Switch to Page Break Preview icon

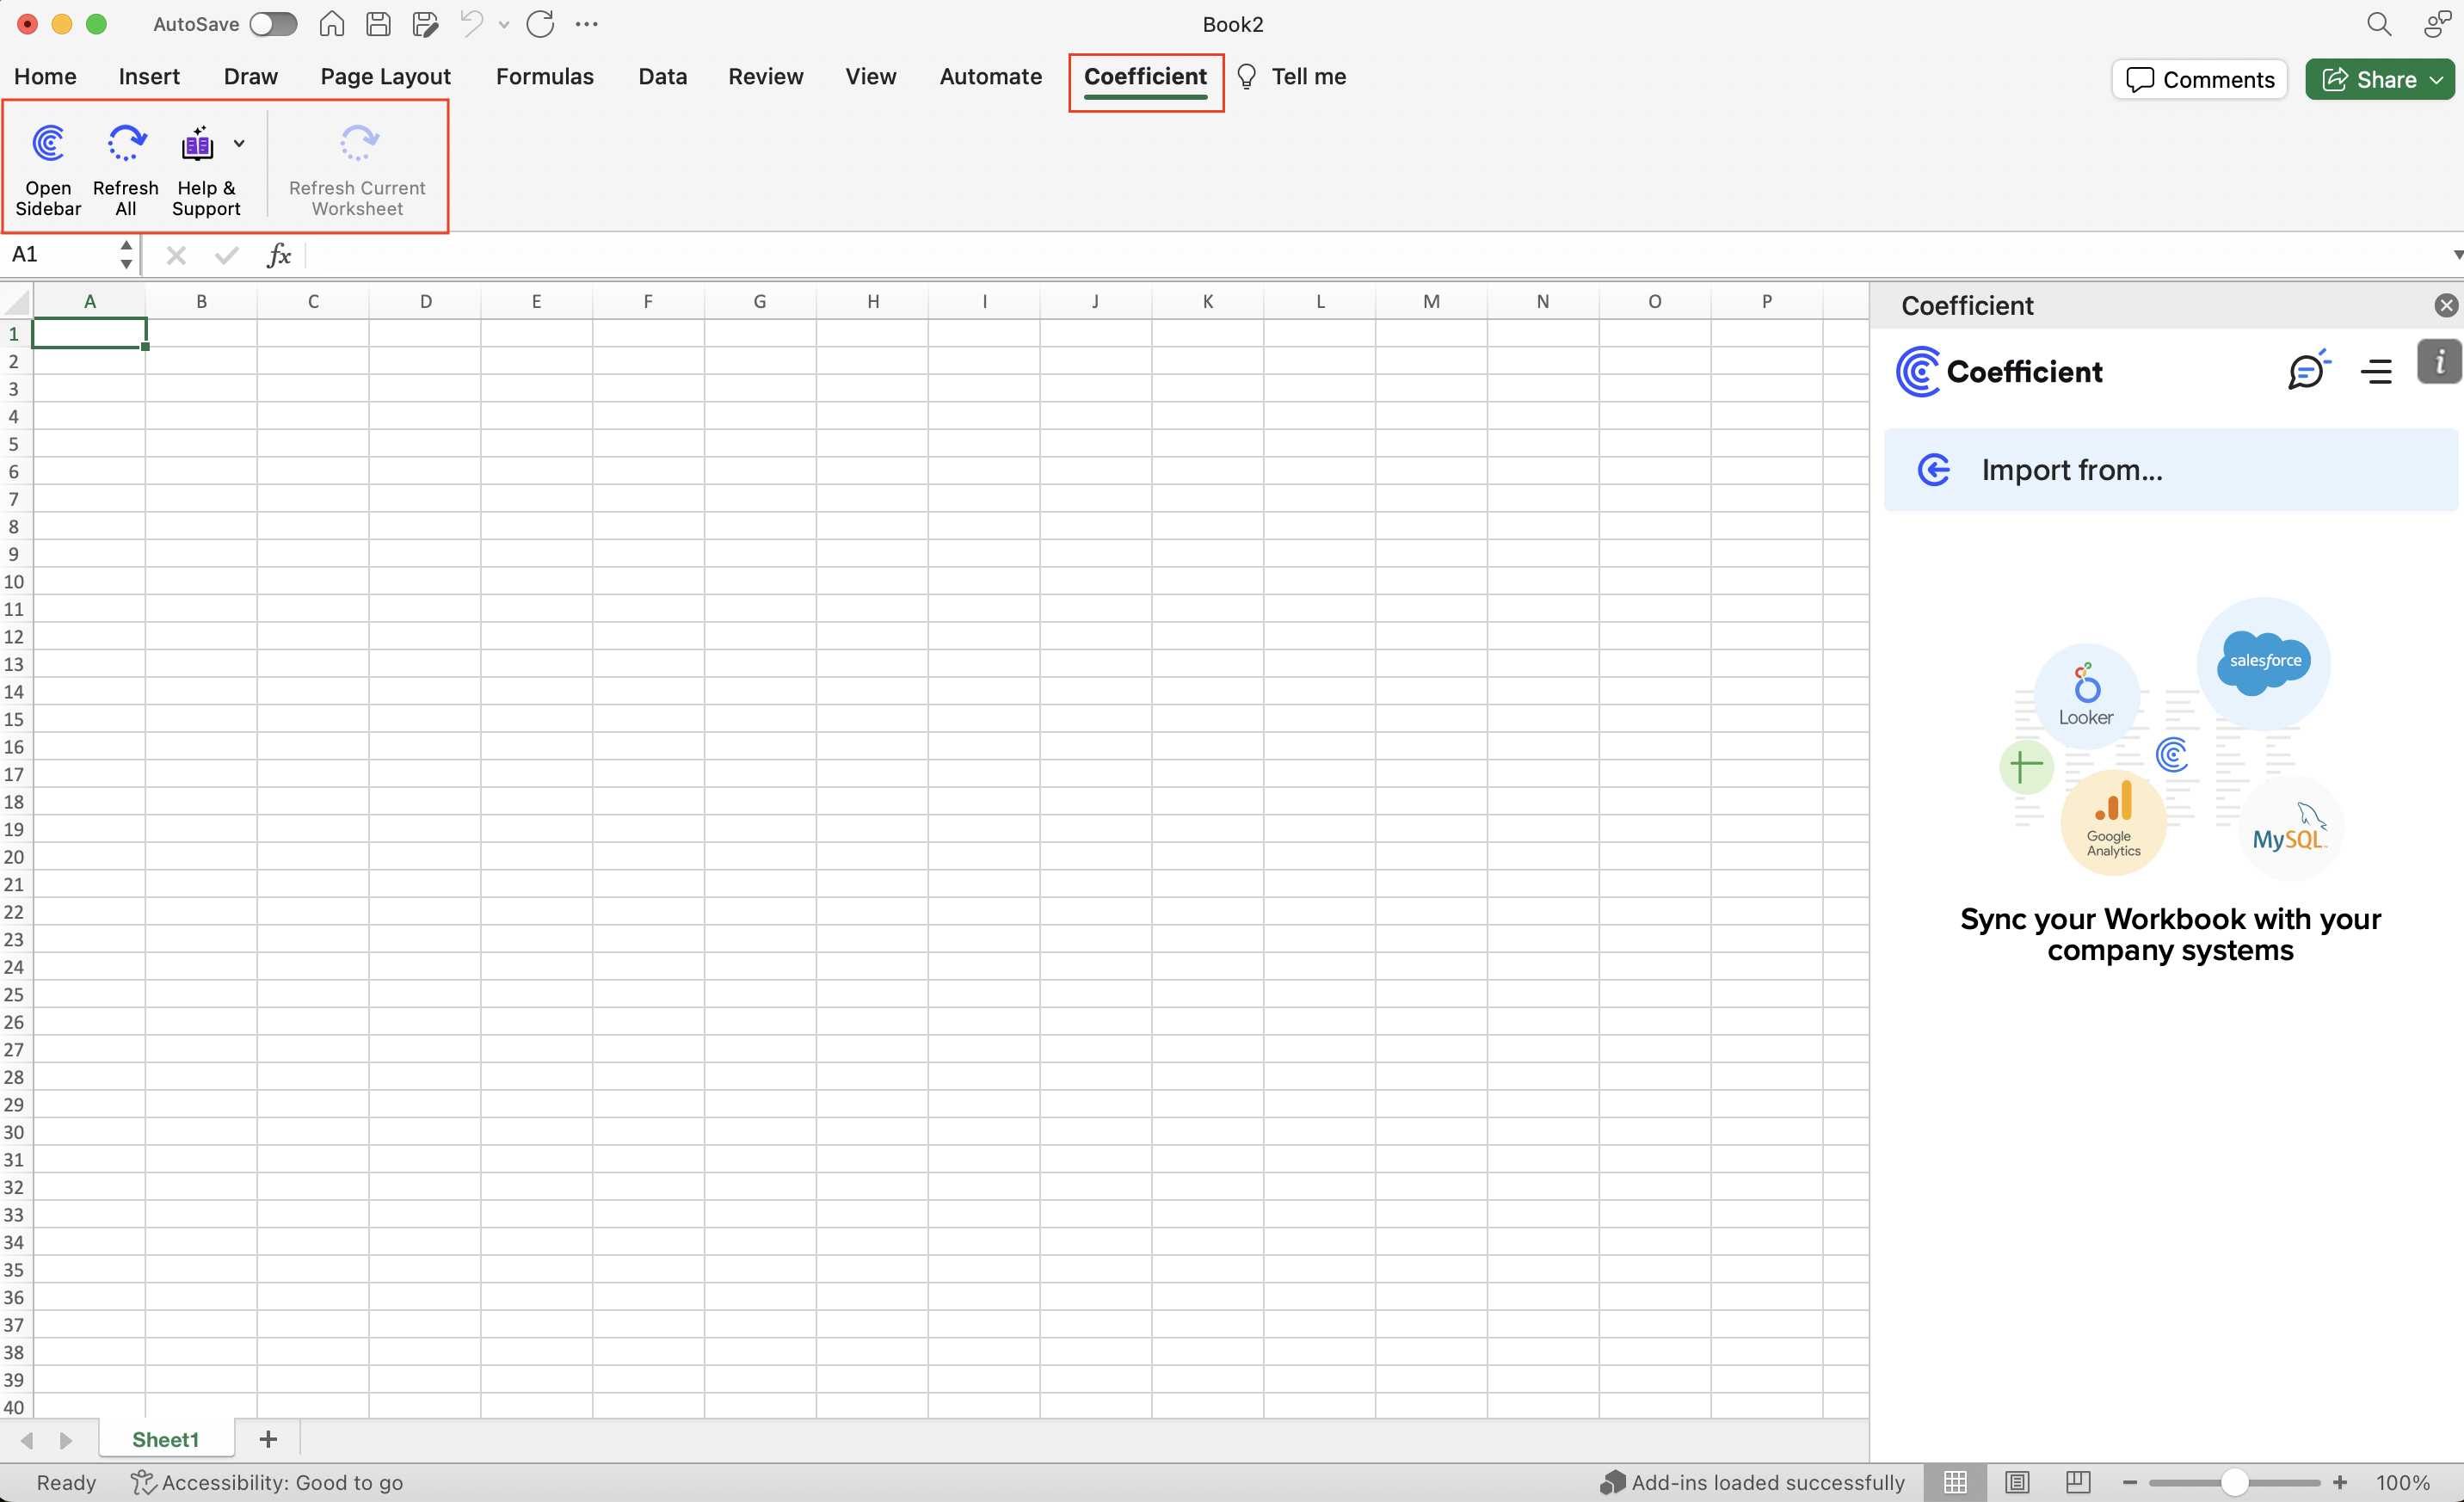click(2078, 1483)
